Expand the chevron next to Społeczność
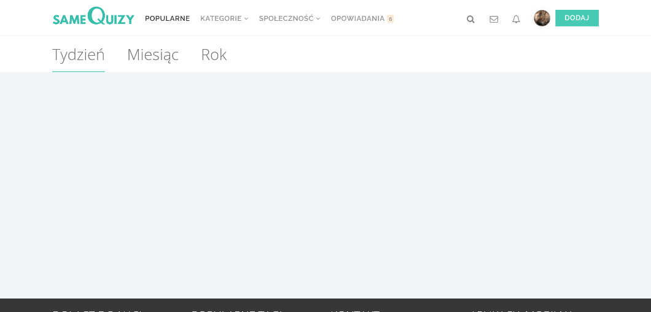 click(318, 18)
